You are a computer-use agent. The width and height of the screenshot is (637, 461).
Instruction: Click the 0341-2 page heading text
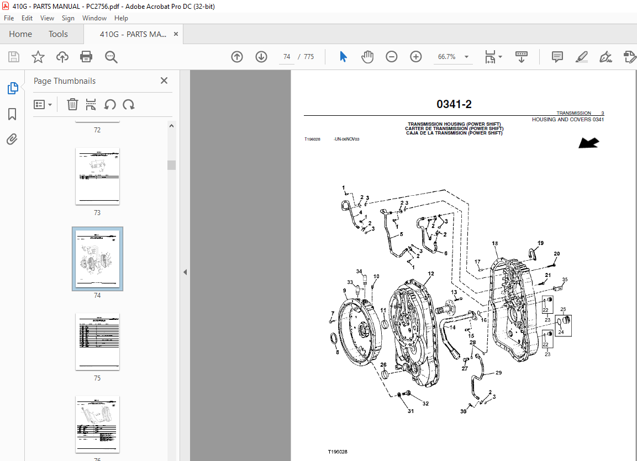click(454, 104)
